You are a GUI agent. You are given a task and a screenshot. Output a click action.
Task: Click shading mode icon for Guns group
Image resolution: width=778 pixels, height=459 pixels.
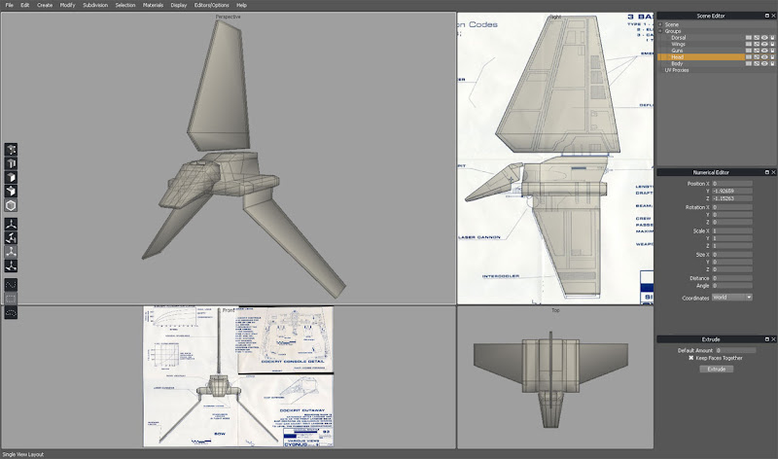click(x=757, y=51)
